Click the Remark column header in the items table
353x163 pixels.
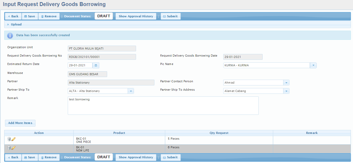pos(312,133)
